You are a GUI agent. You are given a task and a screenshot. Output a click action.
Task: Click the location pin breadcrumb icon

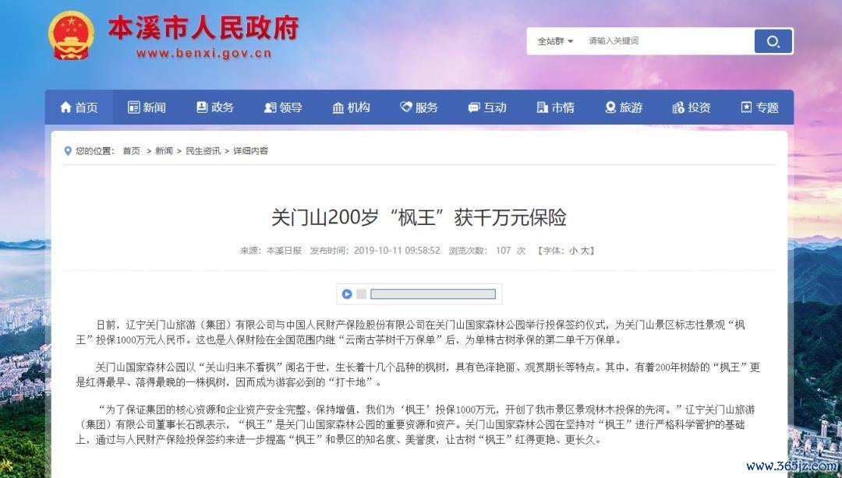pos(68,151)
